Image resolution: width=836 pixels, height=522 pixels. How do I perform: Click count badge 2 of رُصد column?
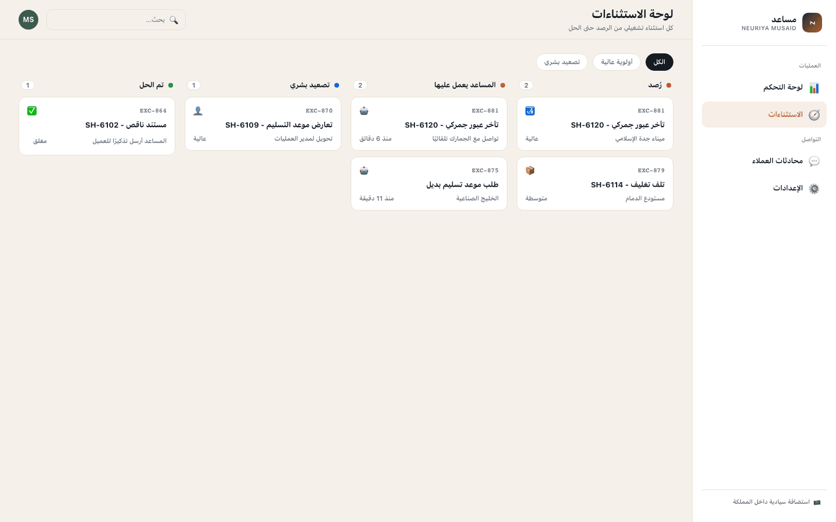[527, 85]
